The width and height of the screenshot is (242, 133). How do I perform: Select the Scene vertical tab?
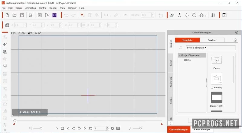[171, 101]
